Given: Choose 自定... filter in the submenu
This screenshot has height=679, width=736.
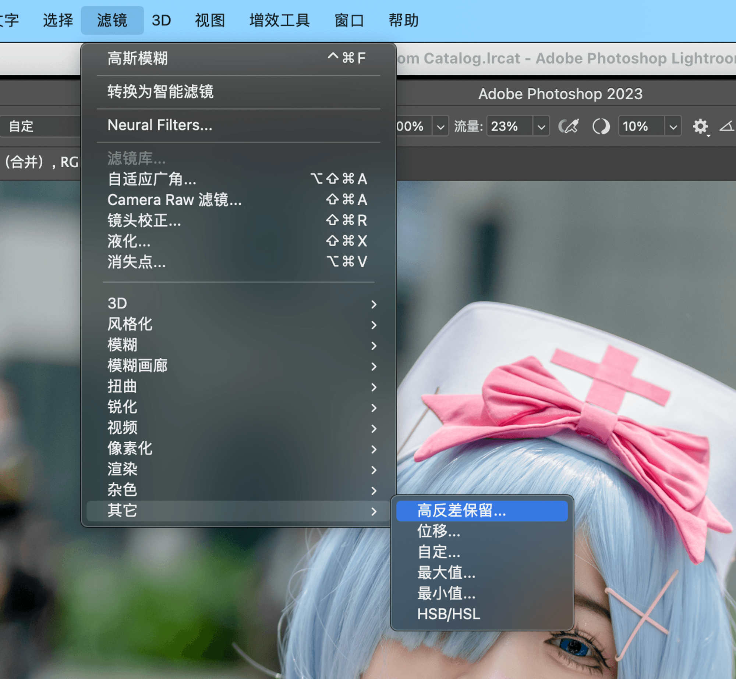Looking at the screenshot, I should pos(482,552).
